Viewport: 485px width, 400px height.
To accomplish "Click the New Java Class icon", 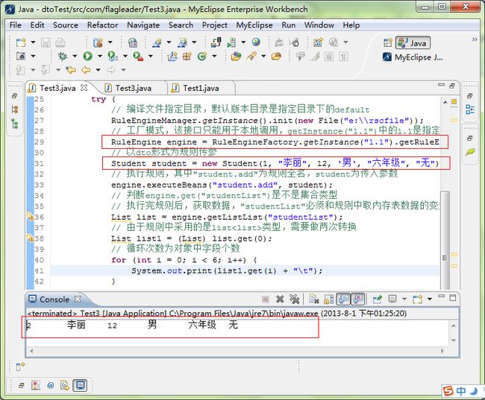I will 202,56.
